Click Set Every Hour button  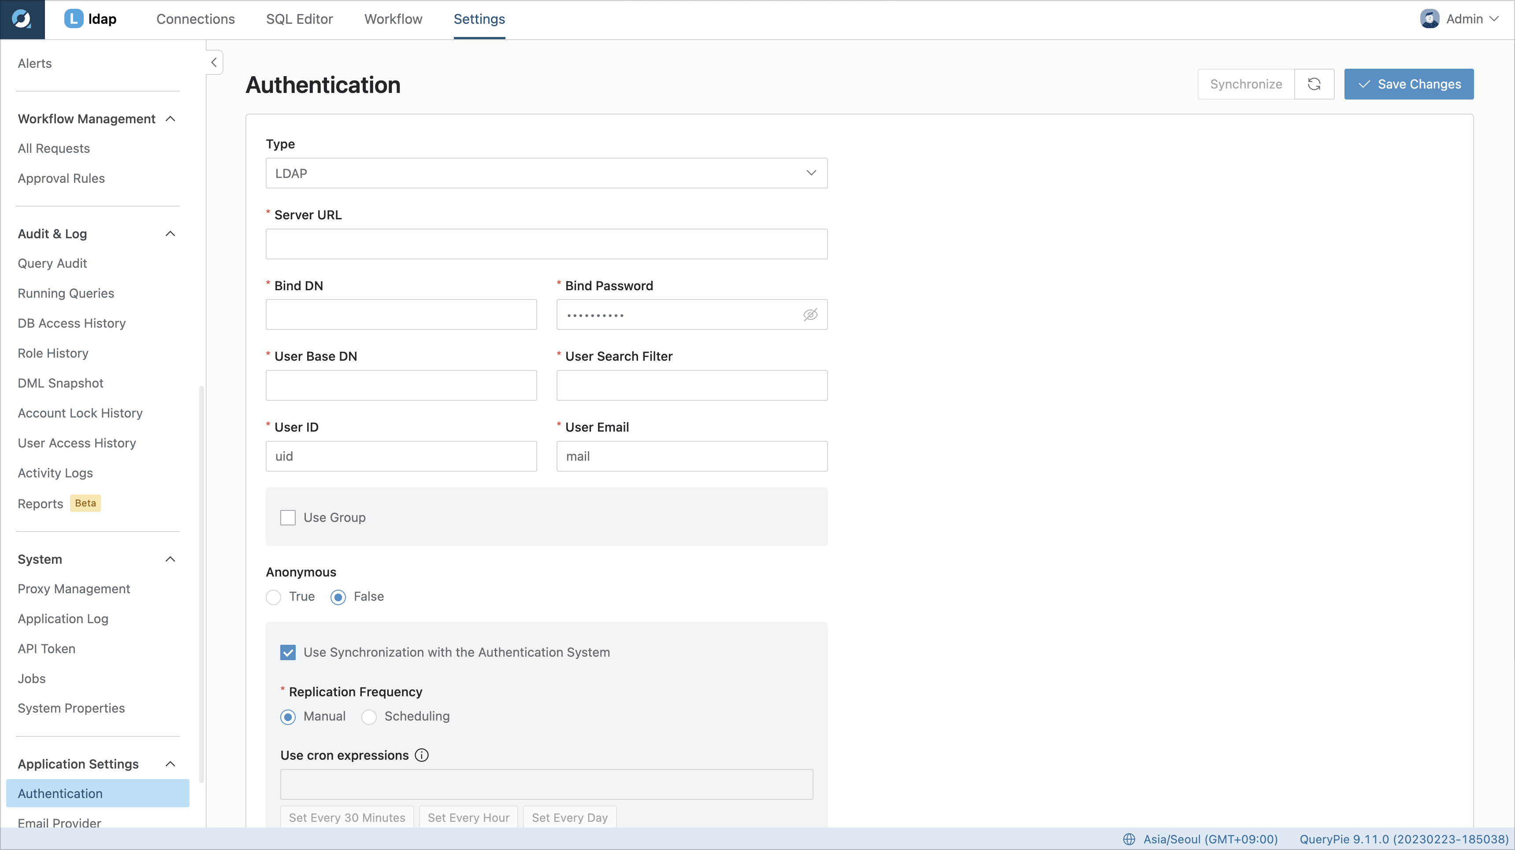(469, 818)
